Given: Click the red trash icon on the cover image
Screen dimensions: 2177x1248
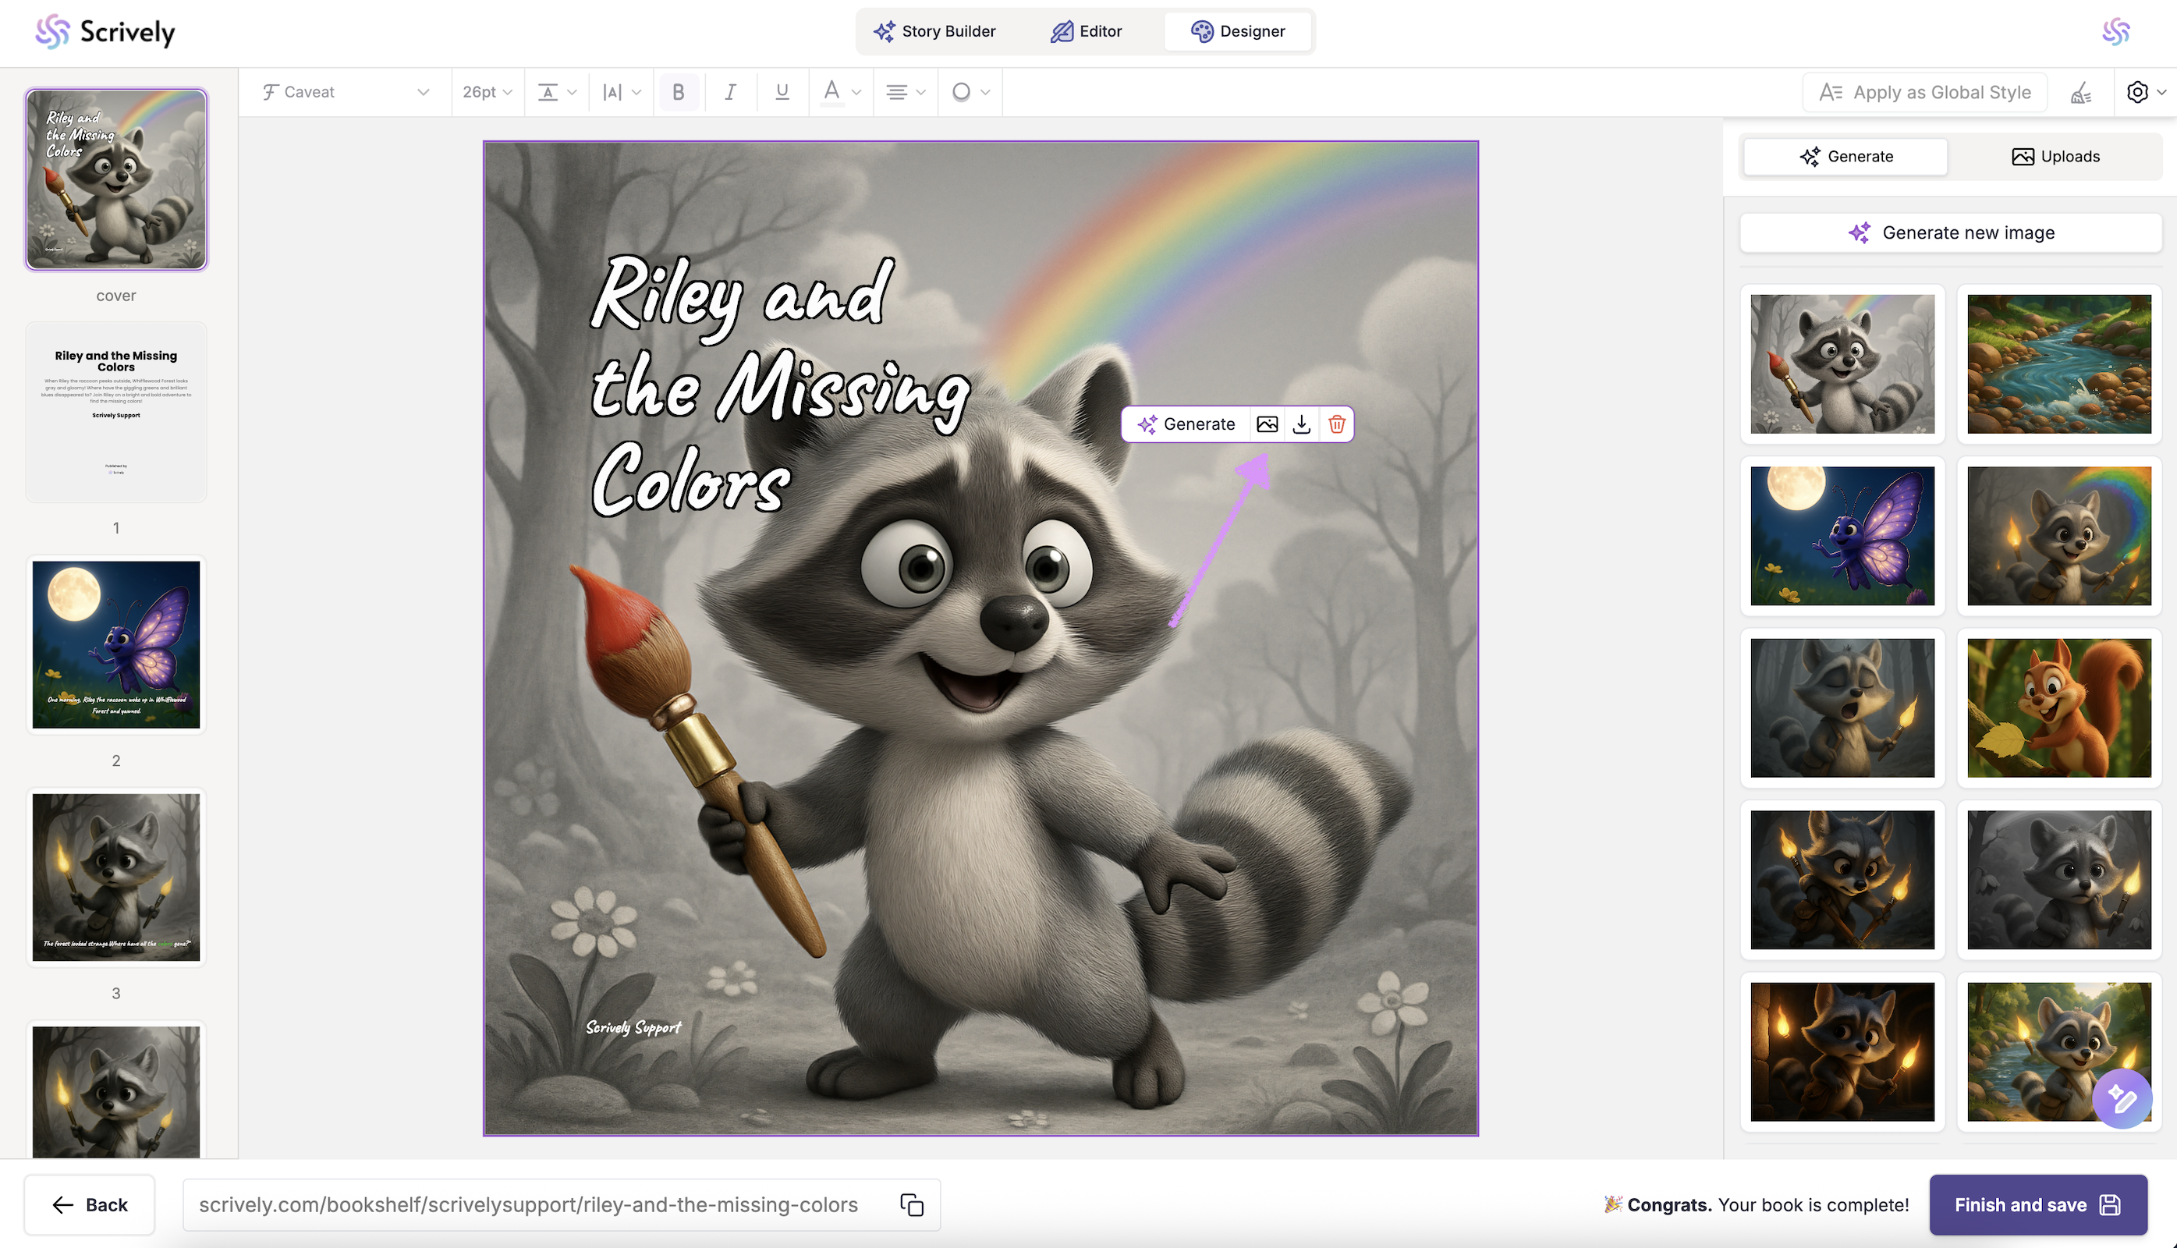Looking at the screenshot, I should tap(1336, 424).
